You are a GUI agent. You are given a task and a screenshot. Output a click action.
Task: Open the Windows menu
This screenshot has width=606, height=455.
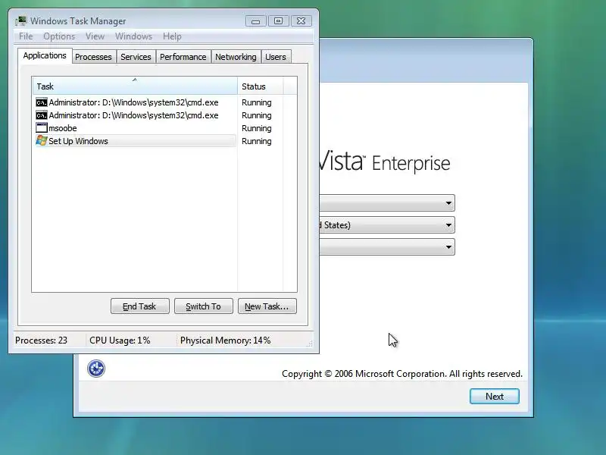pyautogui.click(x=134, y=36)
